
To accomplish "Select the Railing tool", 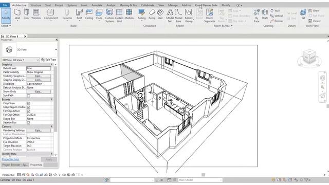I will point(142,14).
